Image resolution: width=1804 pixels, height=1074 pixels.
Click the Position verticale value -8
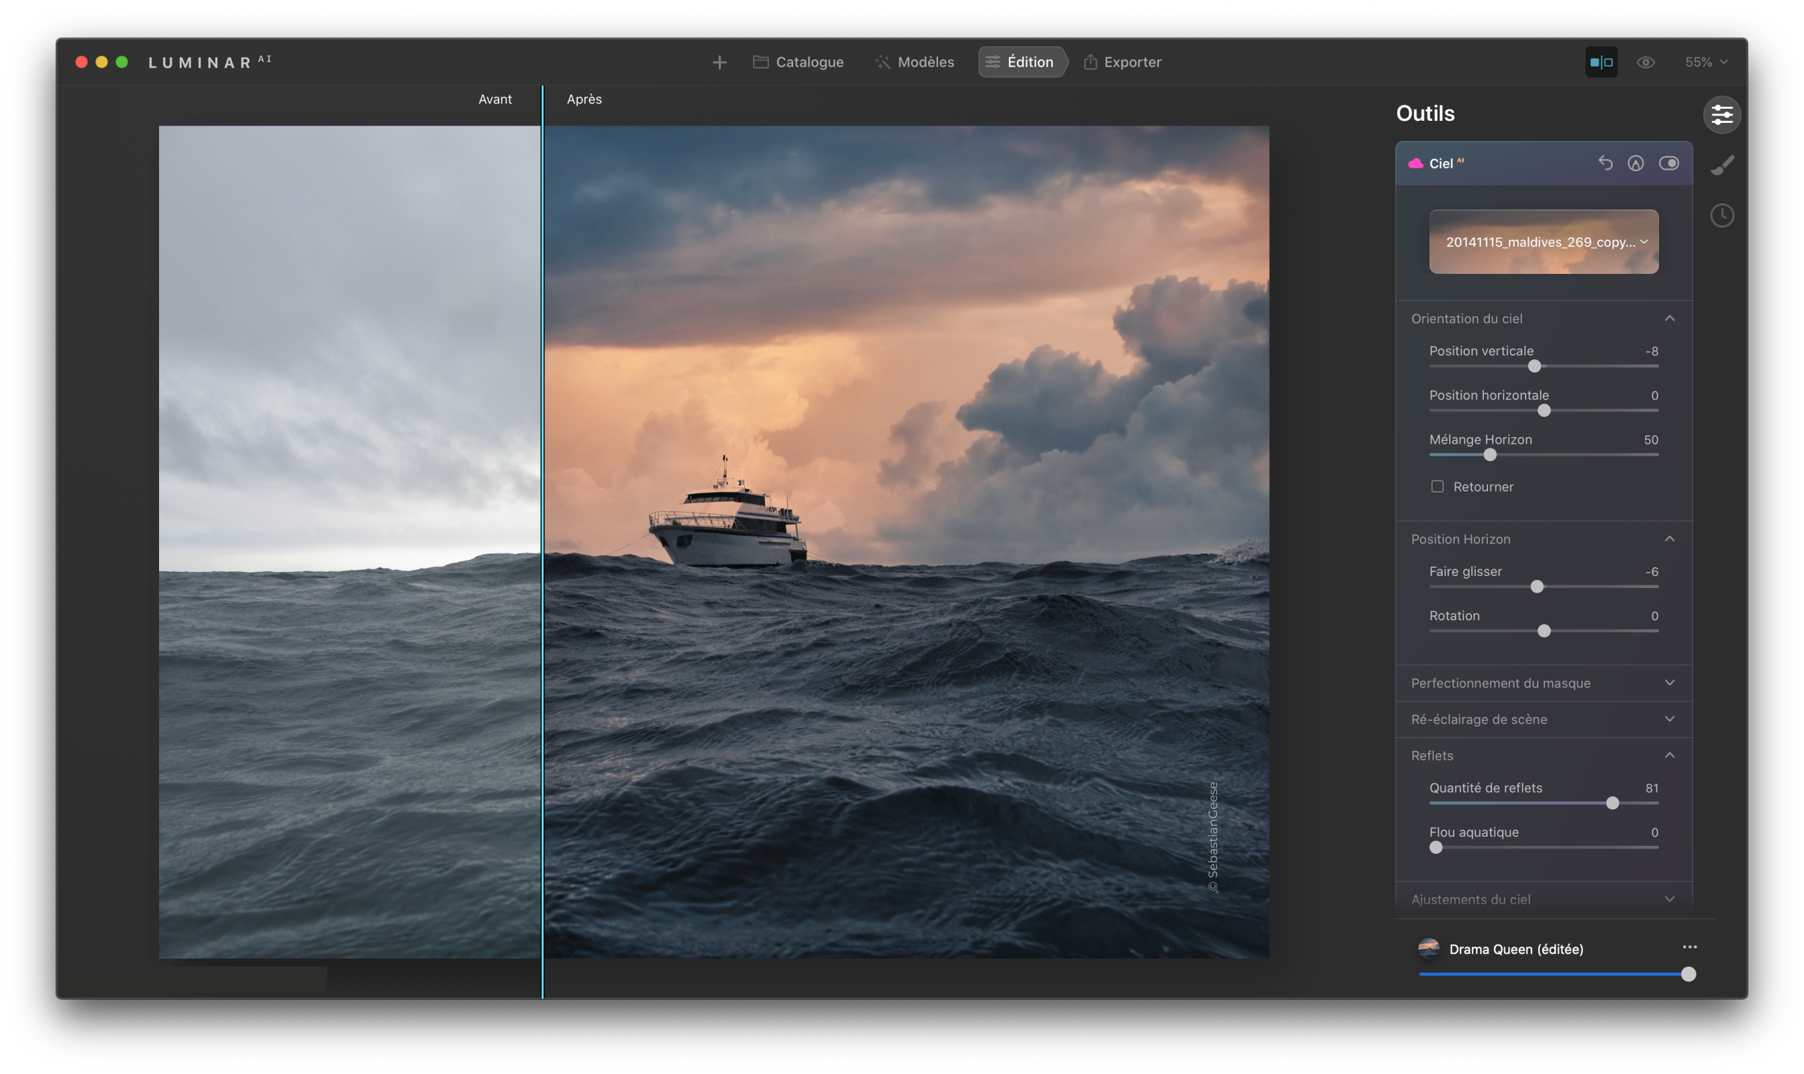click(1651, 351)
